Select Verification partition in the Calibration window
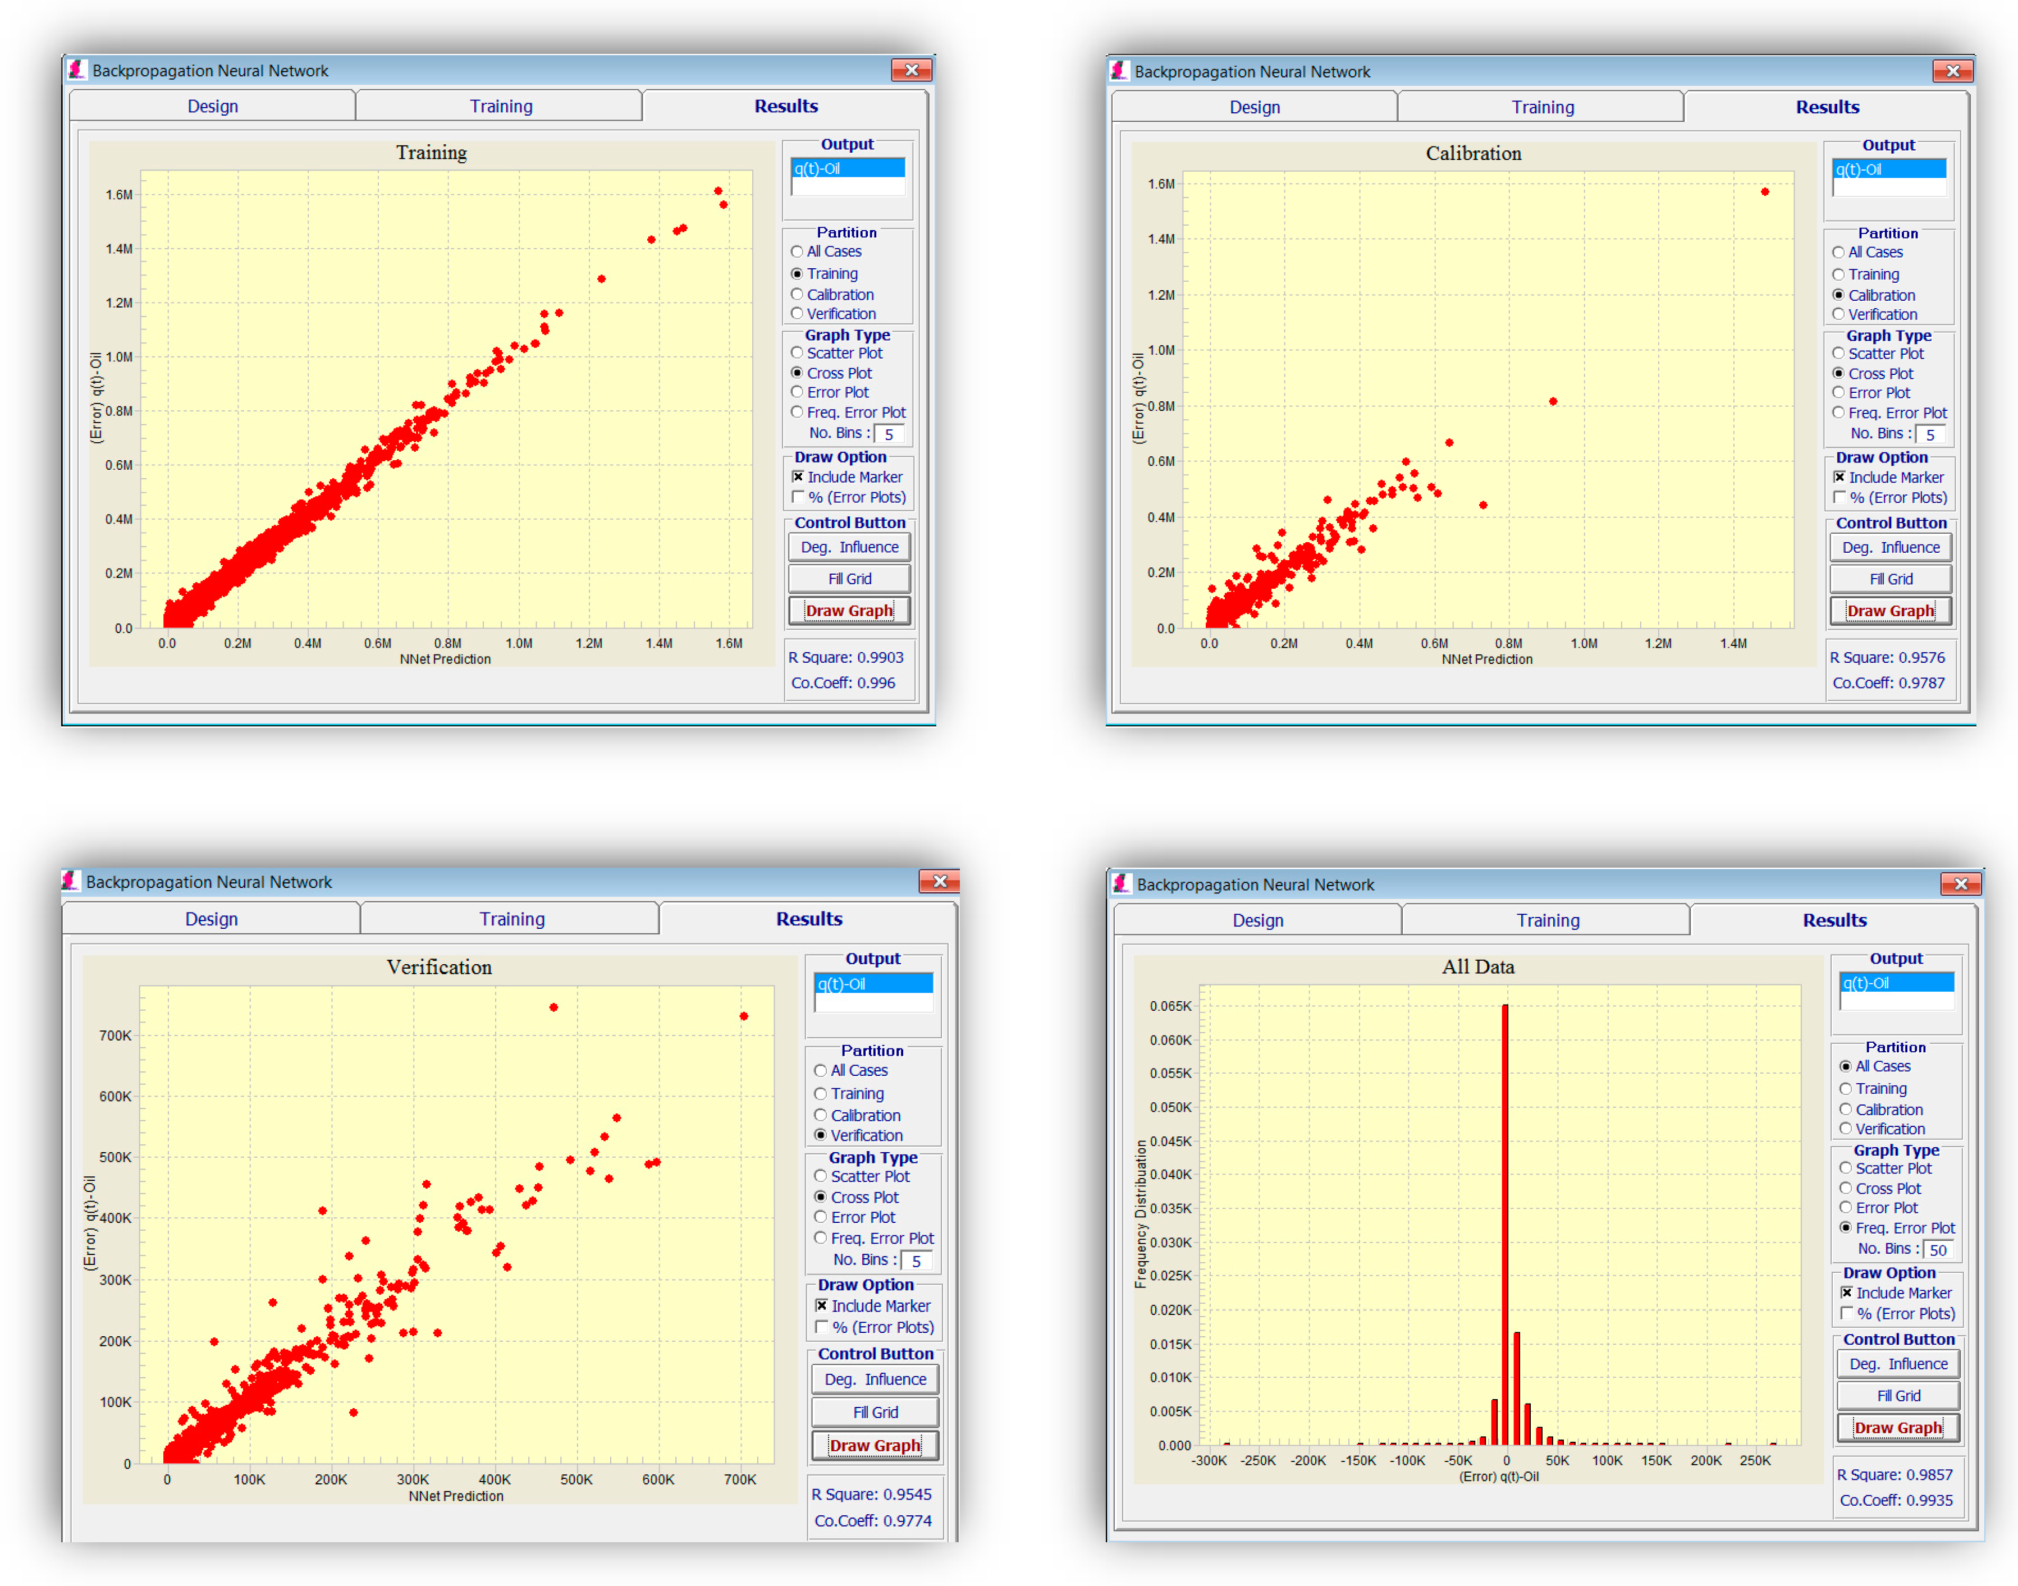Viewport: 2018px width, 1586px height. 1874,314
